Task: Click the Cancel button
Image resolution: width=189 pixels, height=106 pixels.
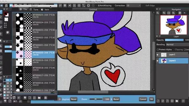Action: click(x=143, y=99)
